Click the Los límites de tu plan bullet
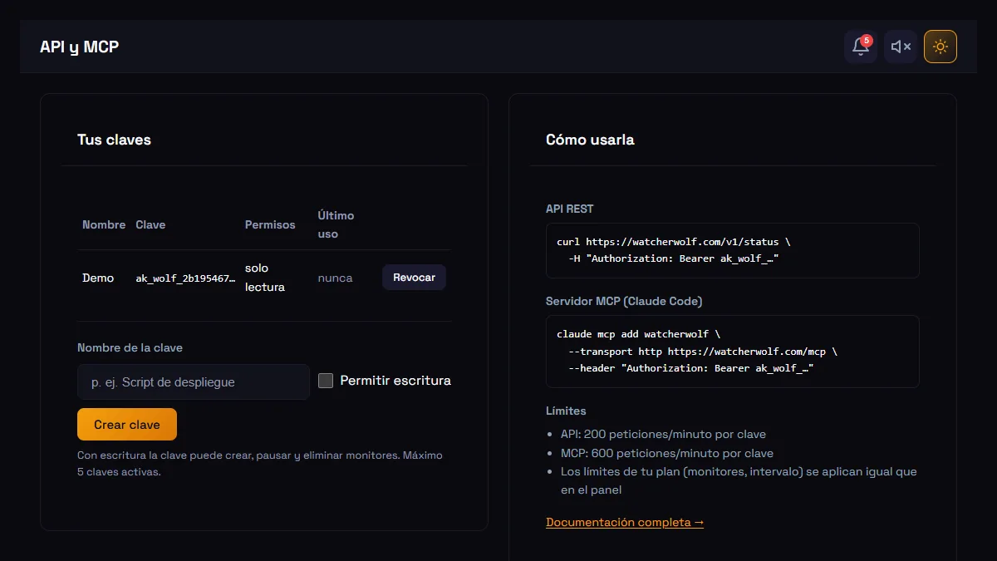 point(739,480)
